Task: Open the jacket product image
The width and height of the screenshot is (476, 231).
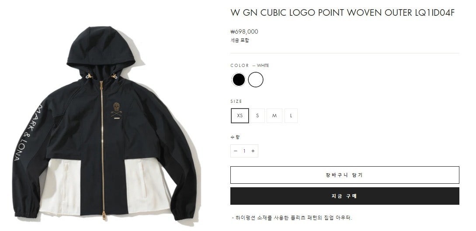Action: tap(104, 124)
